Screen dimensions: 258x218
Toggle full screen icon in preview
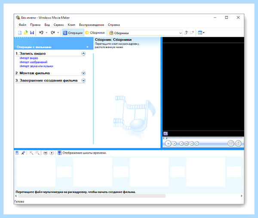166,133
